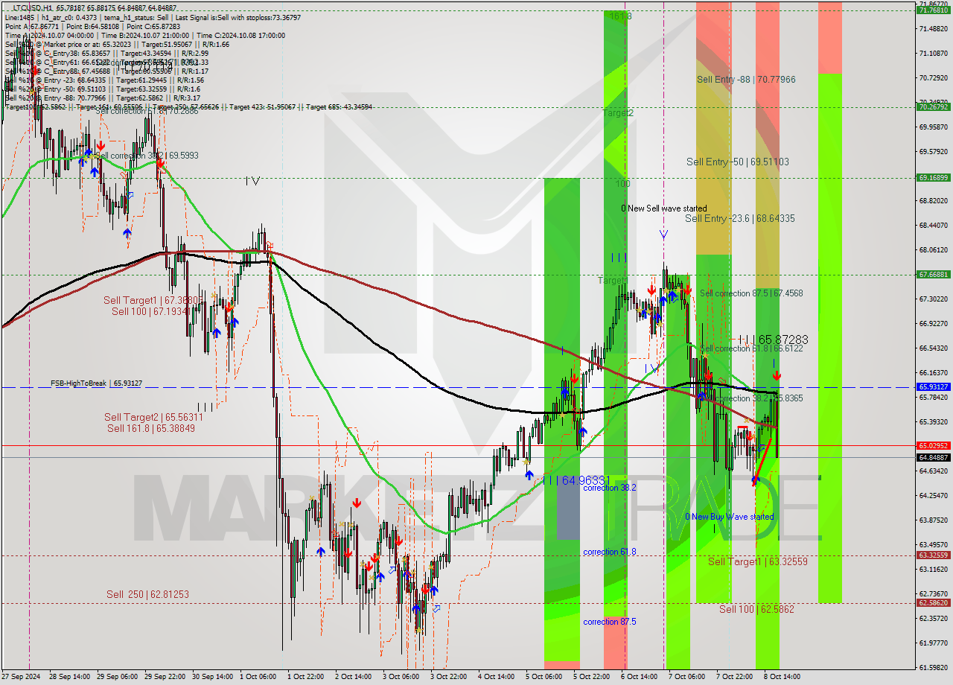Click the 'Sell Entry -23.6 | 68.64335' label

[740, 218]
